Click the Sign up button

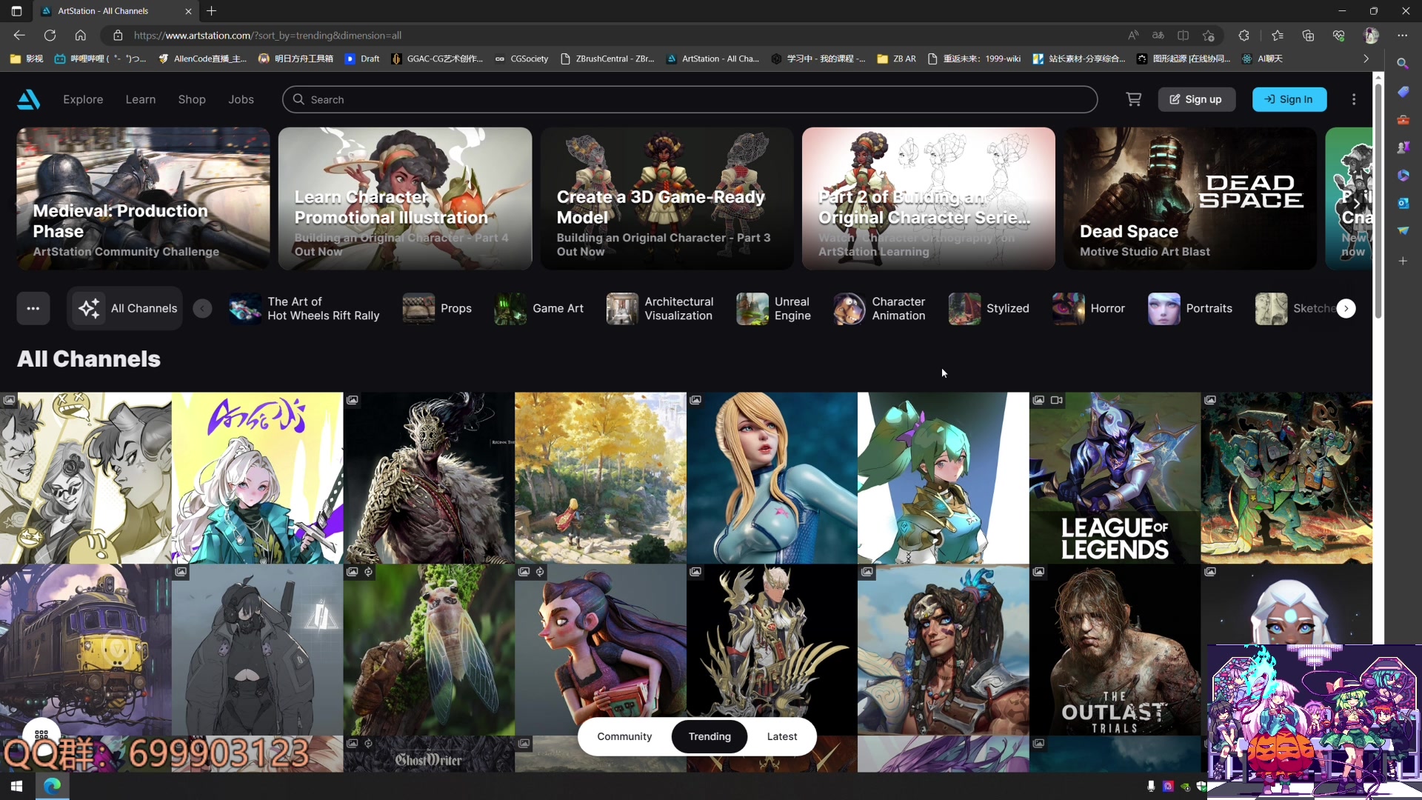(x=1196, y=99)
